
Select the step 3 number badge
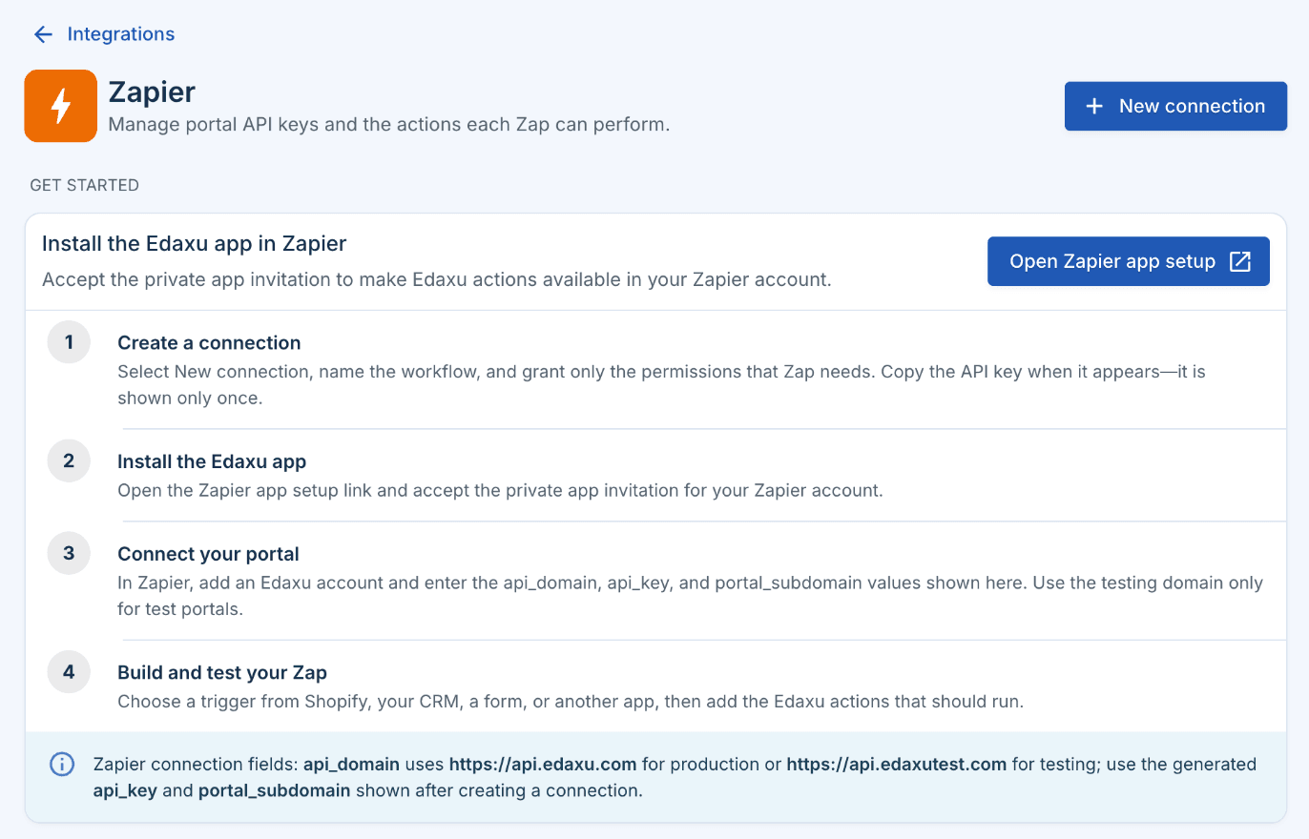pyautogui.click(x=69, y=553)
